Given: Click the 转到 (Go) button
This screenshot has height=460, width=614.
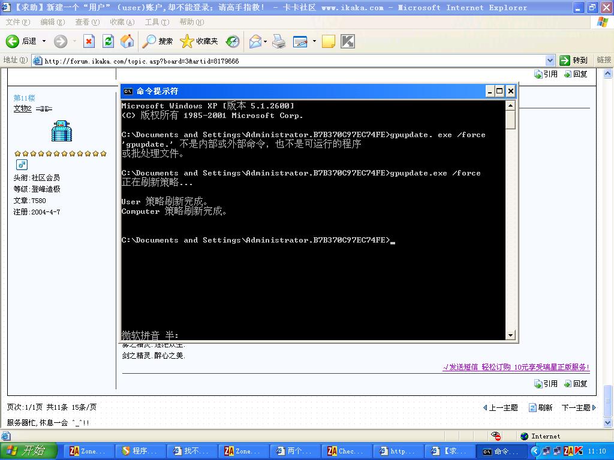Looking at the screenshot, I should coord(574,60).
